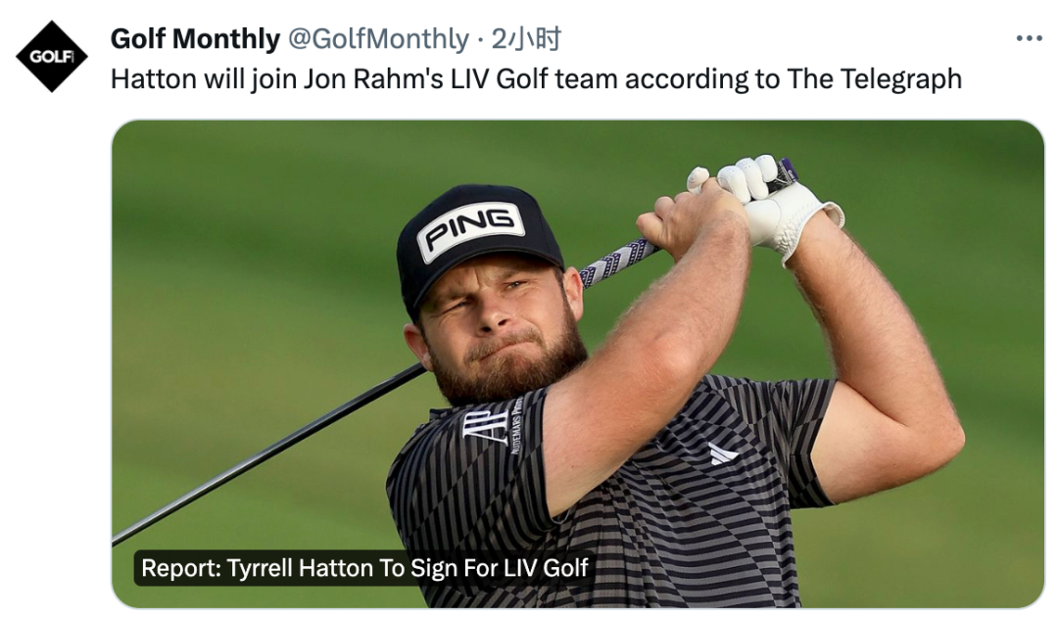Click the PING logo on the cap

tap(471, 231)
